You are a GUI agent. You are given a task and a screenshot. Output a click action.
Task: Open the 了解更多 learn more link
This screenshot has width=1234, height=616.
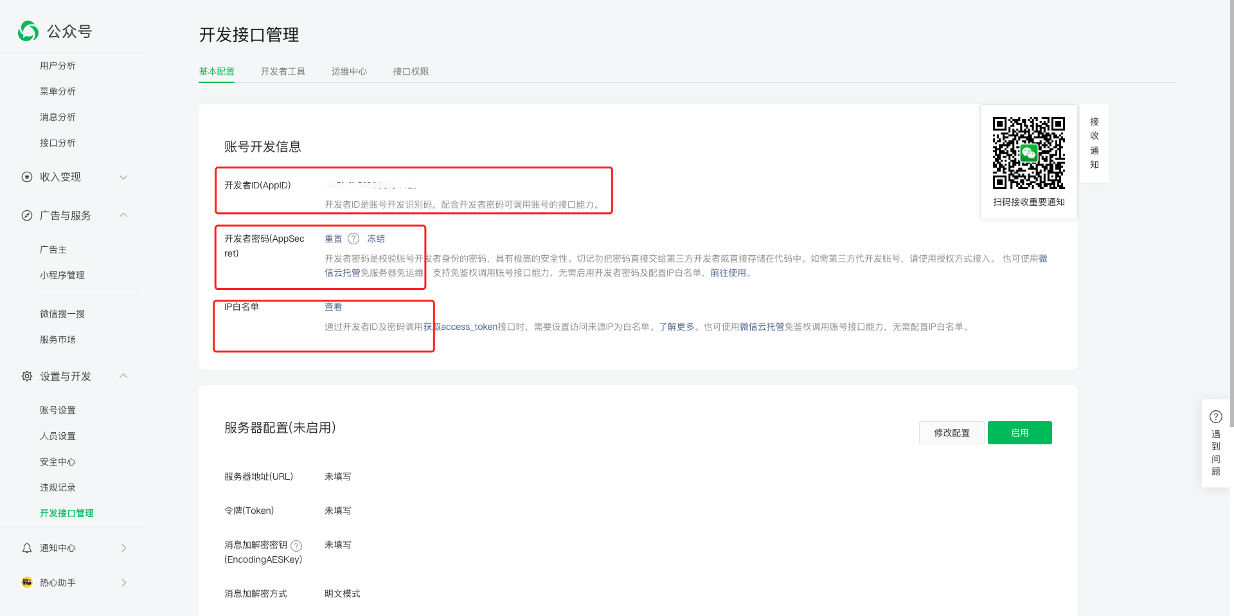coord(677,327)
